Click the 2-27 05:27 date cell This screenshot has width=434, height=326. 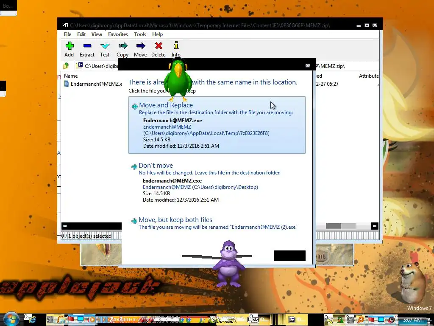(x=327, y=84)
